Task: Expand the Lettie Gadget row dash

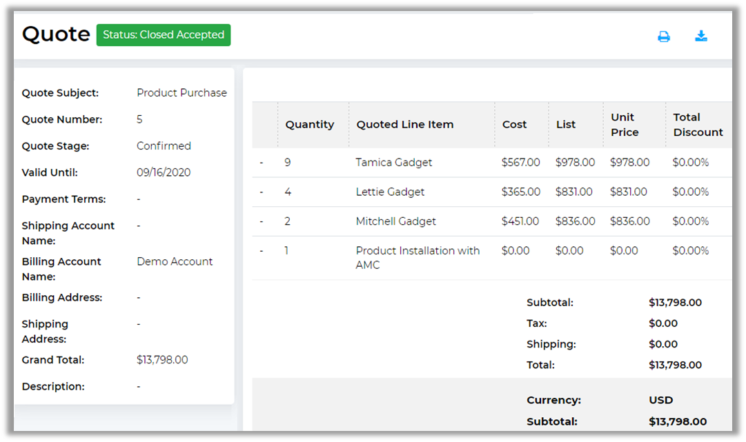Action: 262,192
